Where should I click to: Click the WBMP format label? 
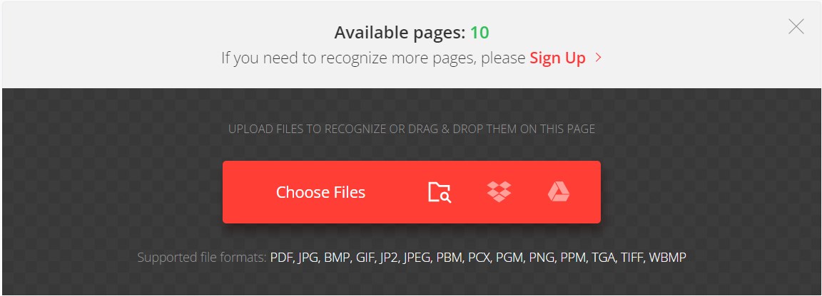pyautogui.click(x=667, y=258)
